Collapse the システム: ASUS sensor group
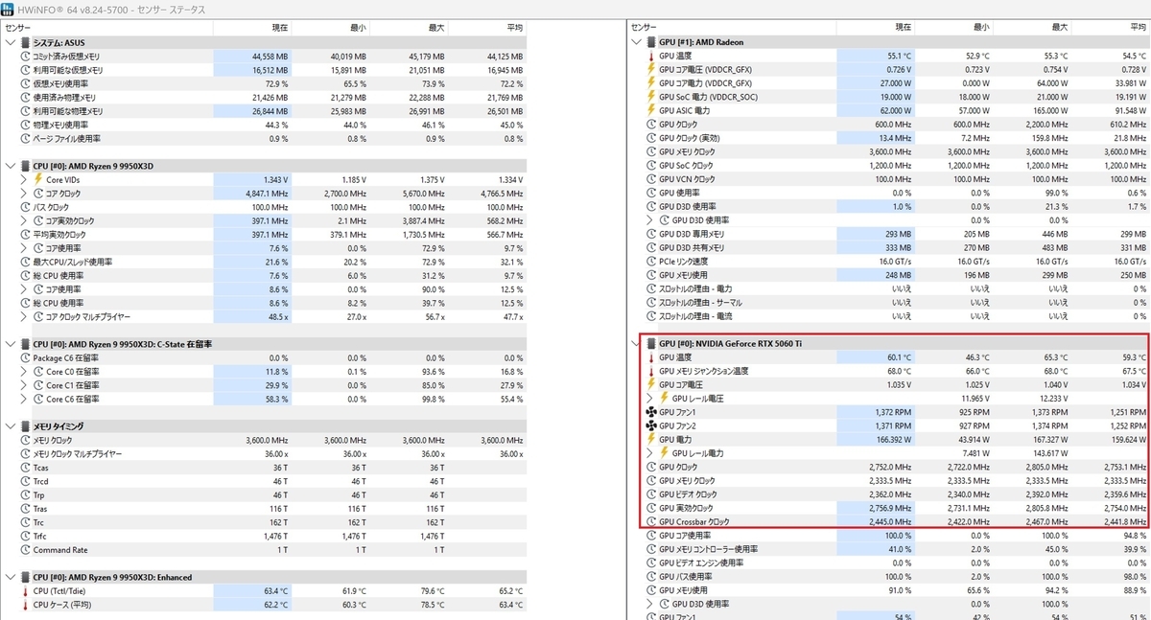1151x620 pixels. [11, 43]
